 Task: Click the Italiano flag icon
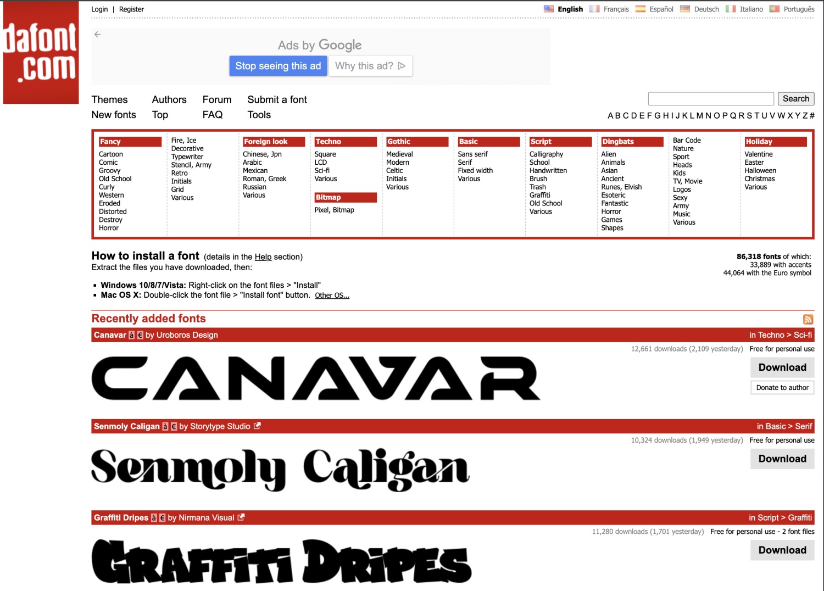point(730,9)
